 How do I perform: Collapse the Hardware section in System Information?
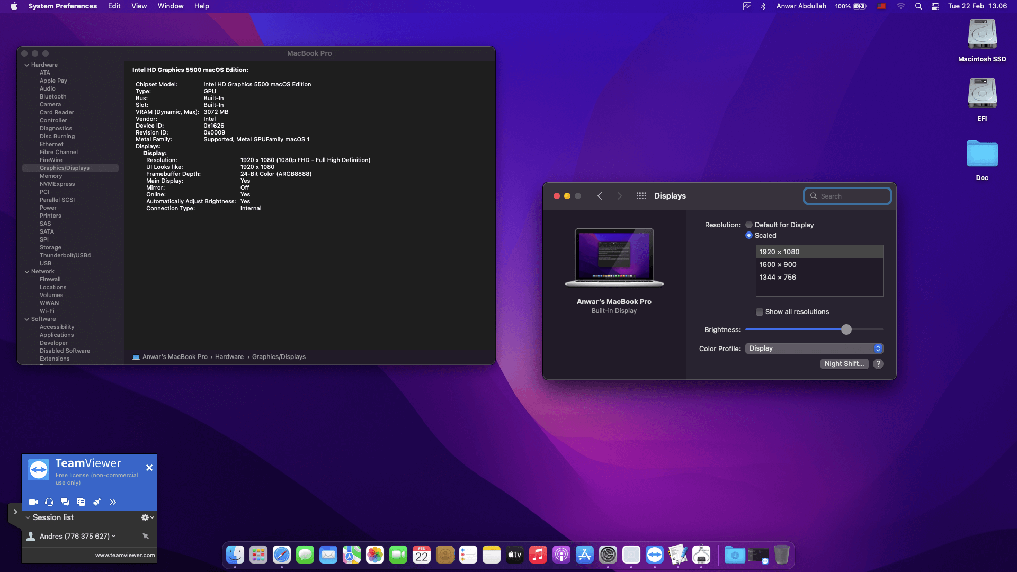point(27,65)
